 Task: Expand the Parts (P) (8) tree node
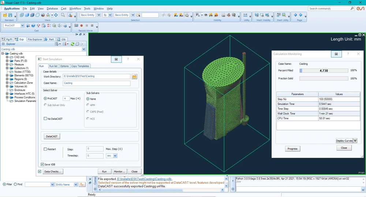pyautogui.click(x=7, y=61)
